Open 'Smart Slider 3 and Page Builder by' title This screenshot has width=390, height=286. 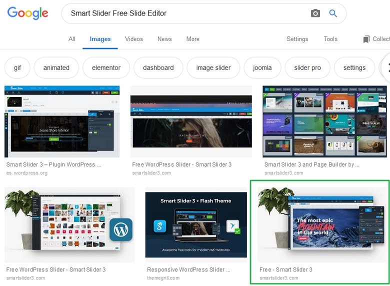tap(311, 164)
